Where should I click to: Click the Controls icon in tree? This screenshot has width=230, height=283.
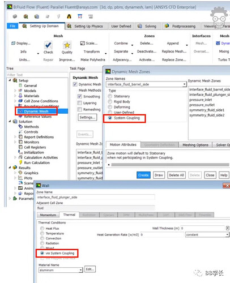(20, 131)
